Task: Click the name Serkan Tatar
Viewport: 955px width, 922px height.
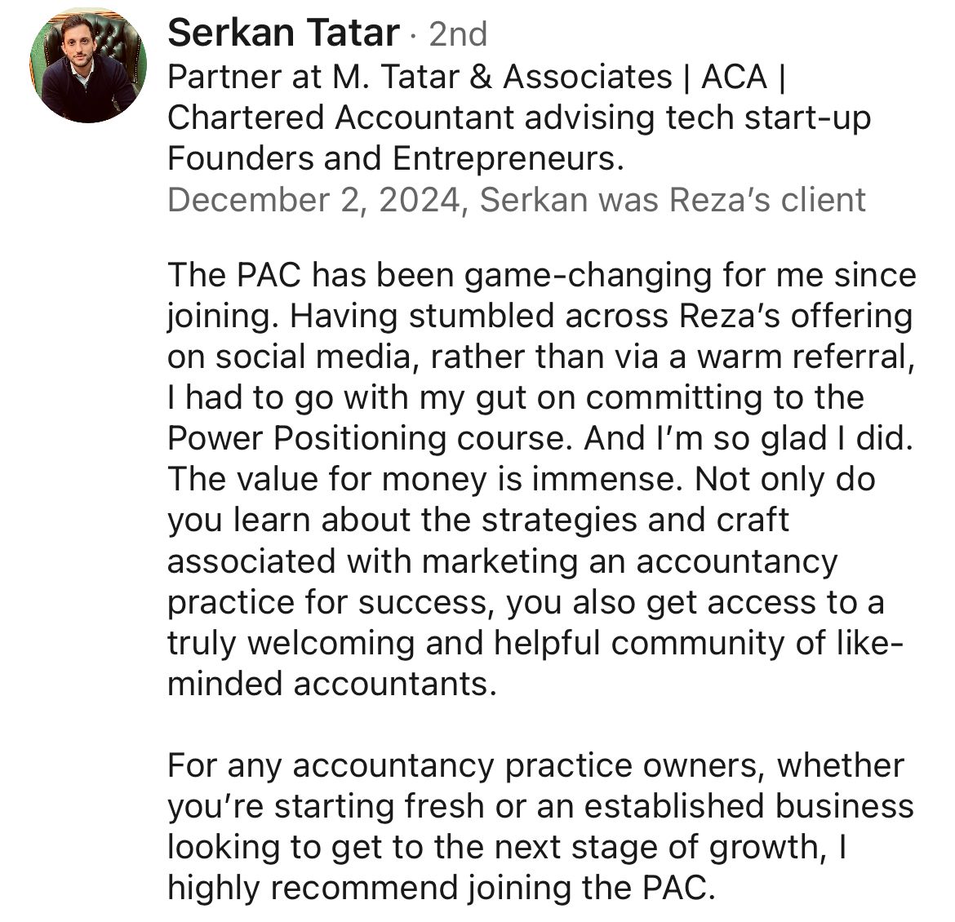Action: click(x=283, y=34)
